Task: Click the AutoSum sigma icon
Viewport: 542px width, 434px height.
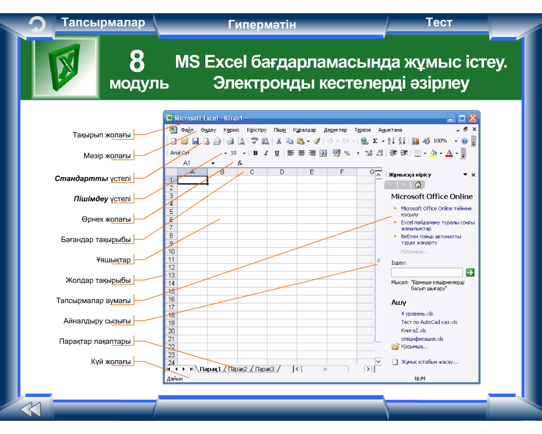Action: coord(375,141)
